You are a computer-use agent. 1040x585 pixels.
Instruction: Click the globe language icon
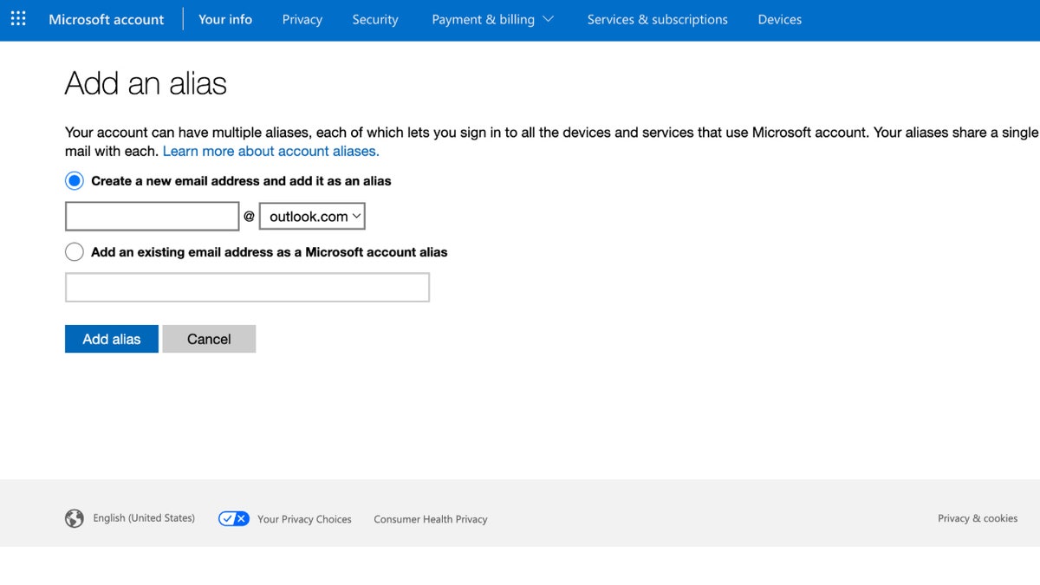[x=75, y=518]
